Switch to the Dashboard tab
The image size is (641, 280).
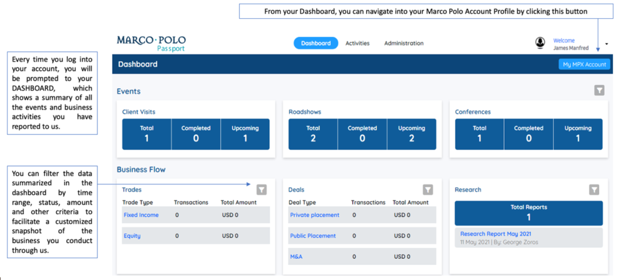[x=315, y=43]
